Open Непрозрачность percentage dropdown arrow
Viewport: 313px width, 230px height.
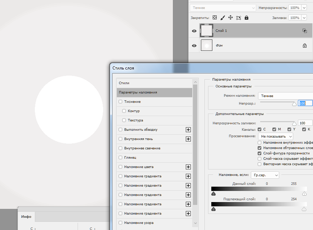click(304, 8)
